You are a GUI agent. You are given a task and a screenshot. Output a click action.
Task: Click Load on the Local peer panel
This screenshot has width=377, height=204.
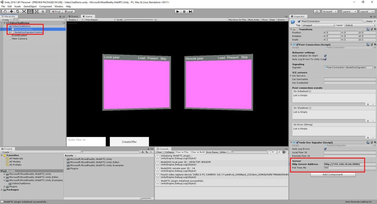click(x=142, y=58)
